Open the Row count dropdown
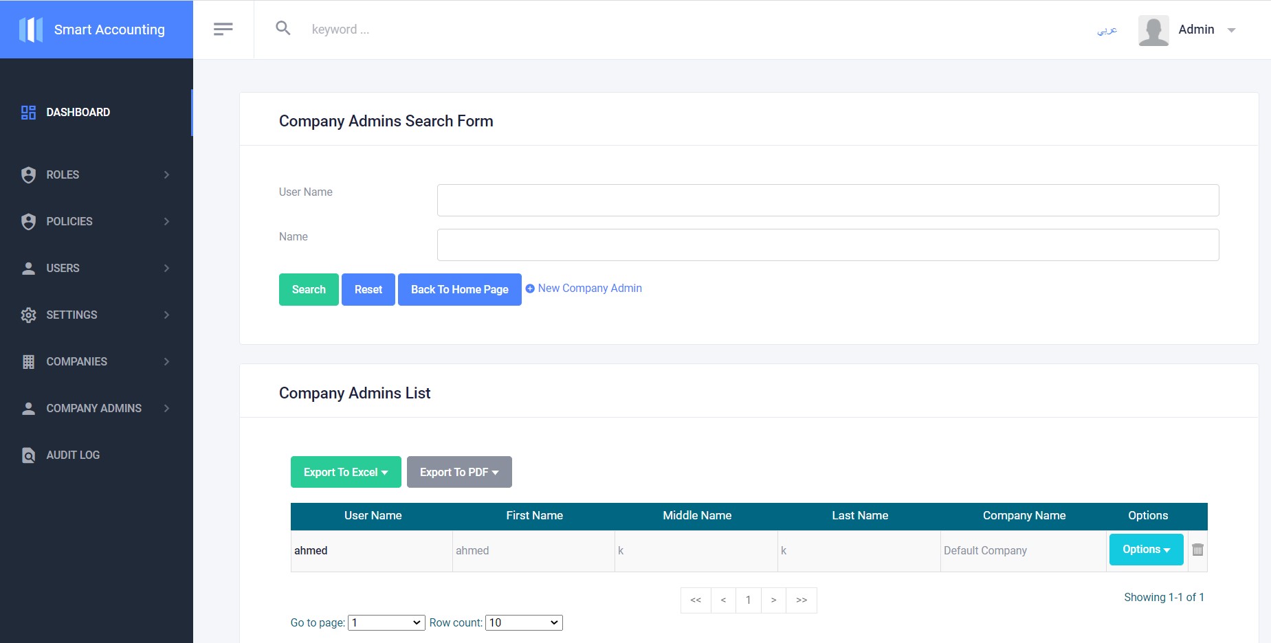 [524, 622]
